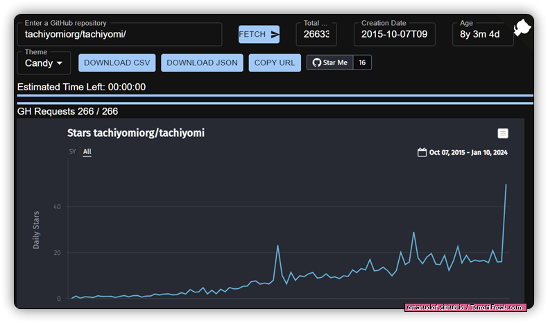Click DOWNLOAD CSV button

pos(117,63)
